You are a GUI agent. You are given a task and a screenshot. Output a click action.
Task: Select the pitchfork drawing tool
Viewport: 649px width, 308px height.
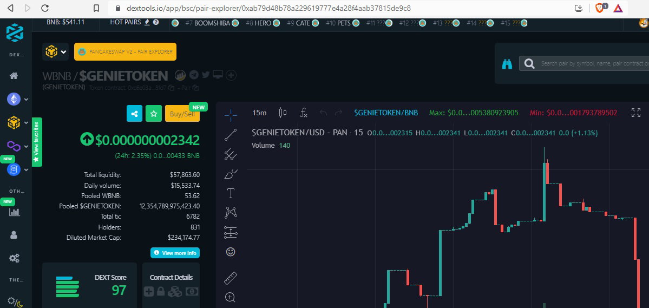[x=231, y=154]
